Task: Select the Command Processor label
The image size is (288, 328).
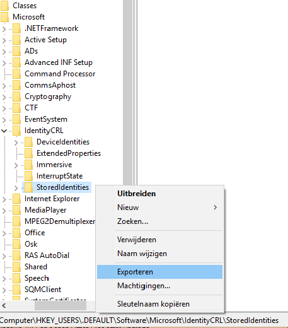Action: point(60,74)
